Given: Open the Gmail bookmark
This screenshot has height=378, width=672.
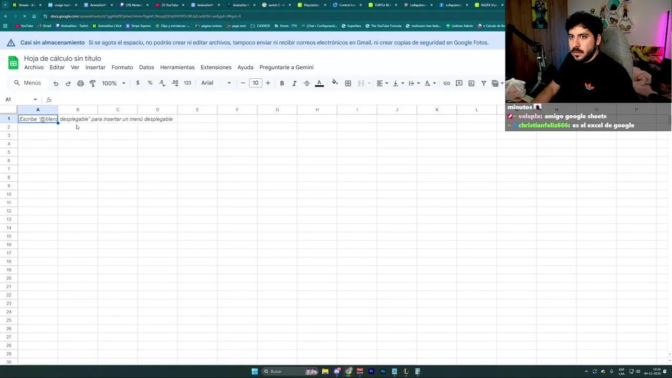Looking at the screenshot, I should (x=44, y=26).
